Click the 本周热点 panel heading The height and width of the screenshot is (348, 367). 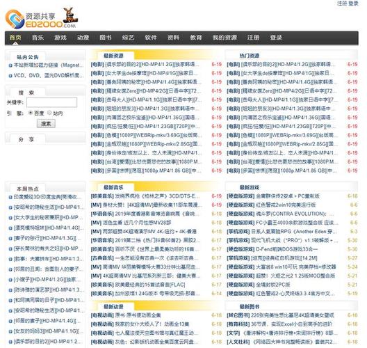tap(28, 189)
